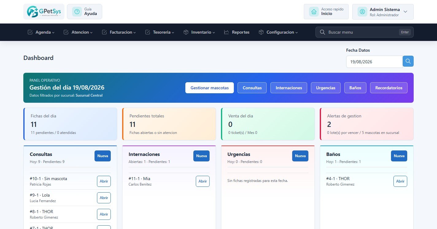The width and height of the screenshot is (437, 229).
Task: Open the Atencion dropdown menu
Action: point(78,32)
